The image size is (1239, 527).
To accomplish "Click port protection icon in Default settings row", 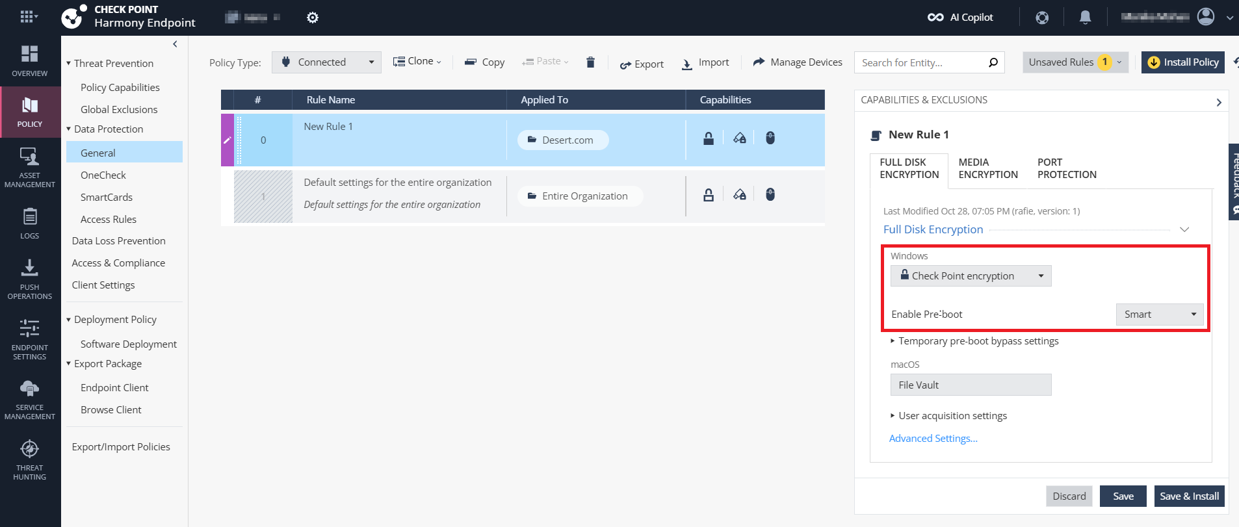I will tap(770, 195).
